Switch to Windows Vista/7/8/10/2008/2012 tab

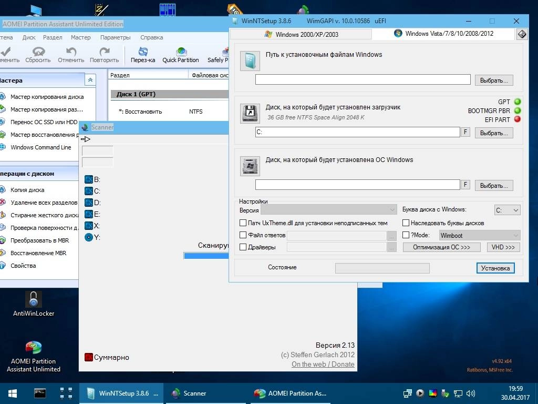(x=443, y=34)
